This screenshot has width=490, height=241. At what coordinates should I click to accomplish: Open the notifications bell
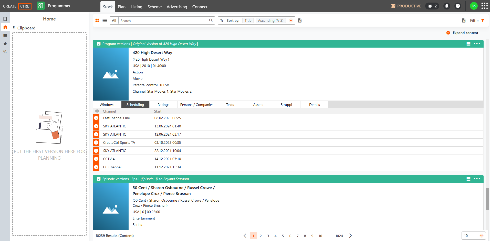(447, 6)
